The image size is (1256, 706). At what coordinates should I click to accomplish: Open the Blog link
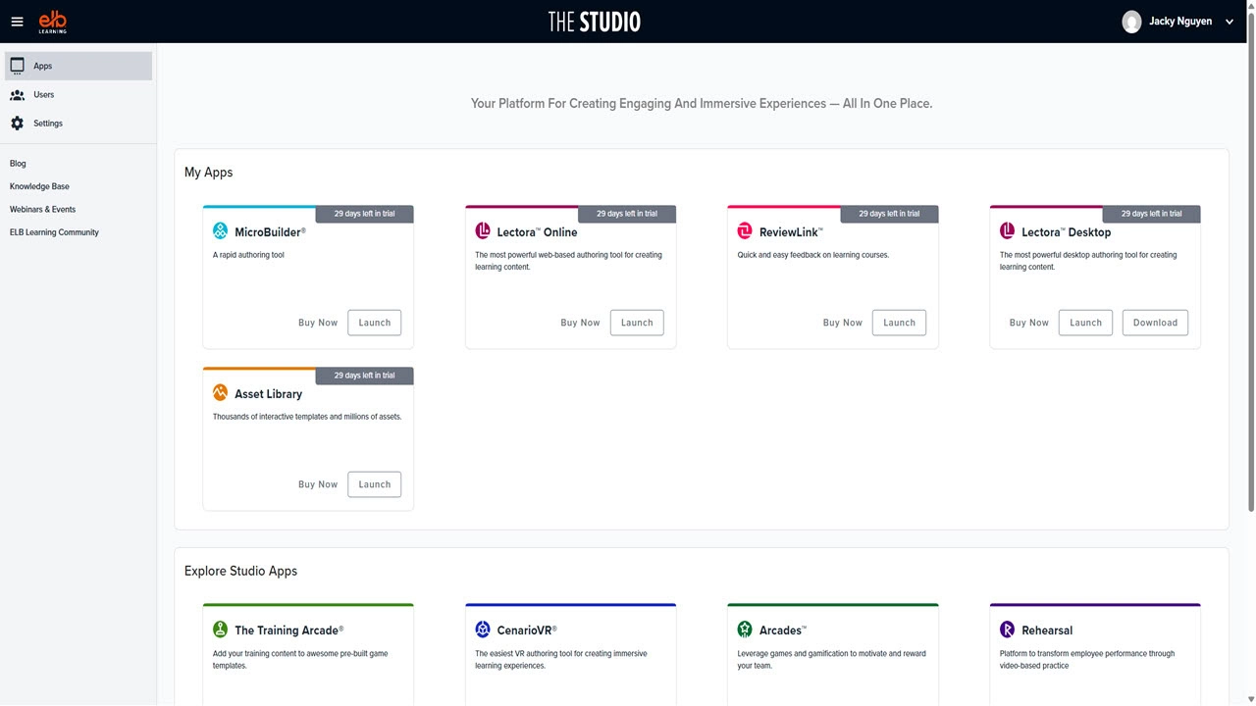(18, 164)
